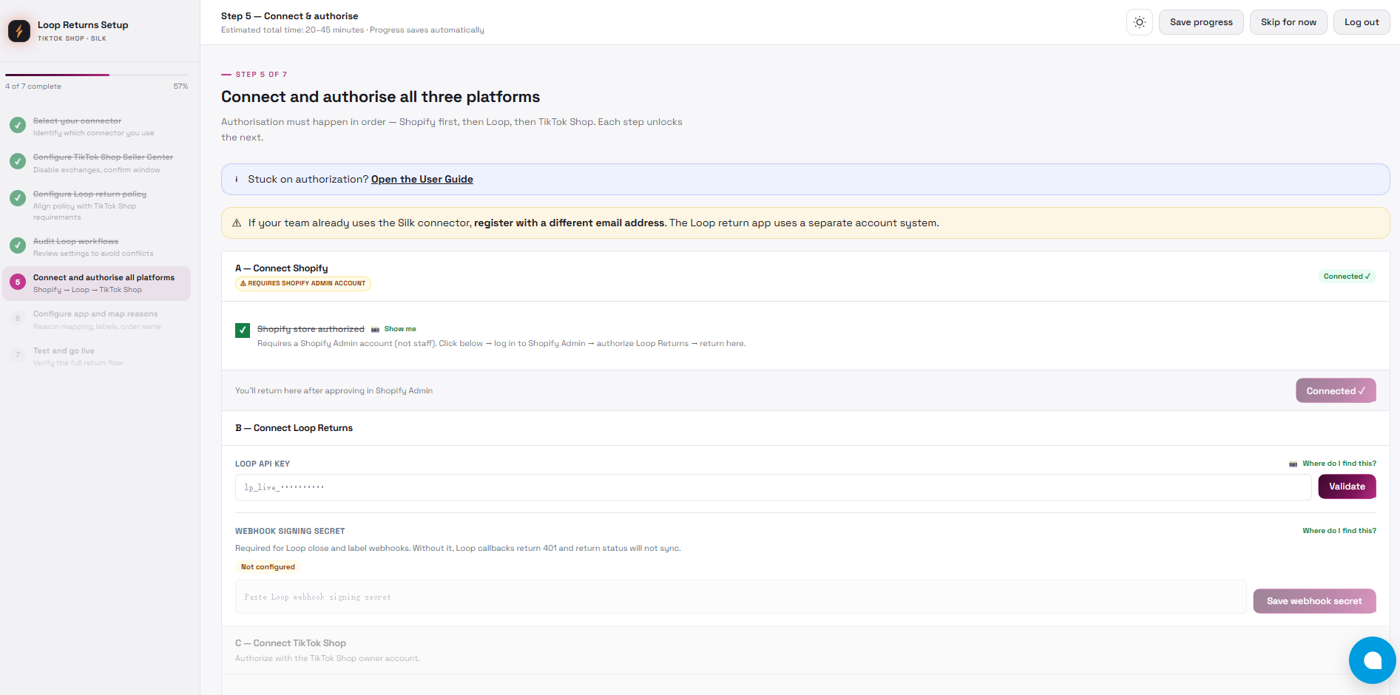Focus the webhook signing secret field
1400x695 pixels.
741,597
